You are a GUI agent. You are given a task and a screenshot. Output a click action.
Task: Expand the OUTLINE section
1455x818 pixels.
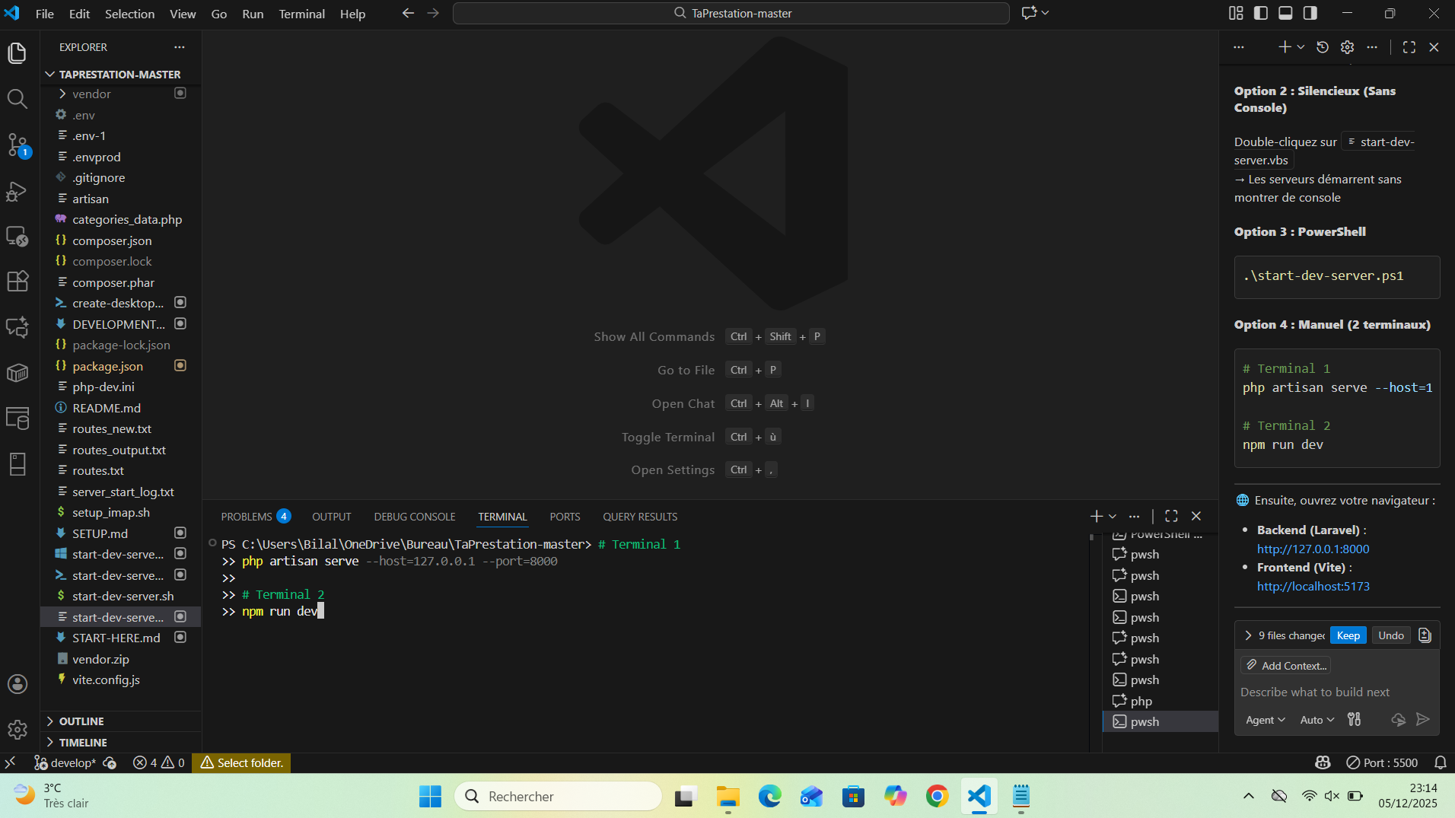81,721
